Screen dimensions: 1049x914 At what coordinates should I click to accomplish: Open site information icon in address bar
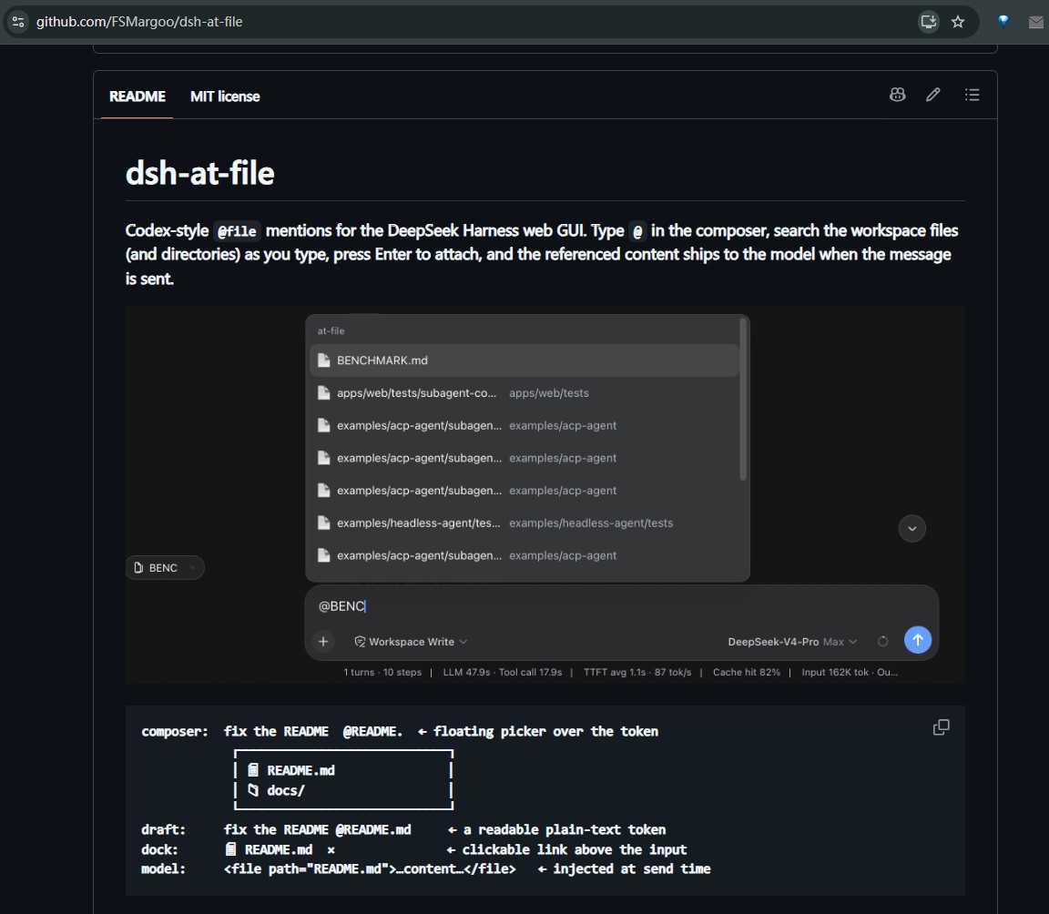point(18,22)
